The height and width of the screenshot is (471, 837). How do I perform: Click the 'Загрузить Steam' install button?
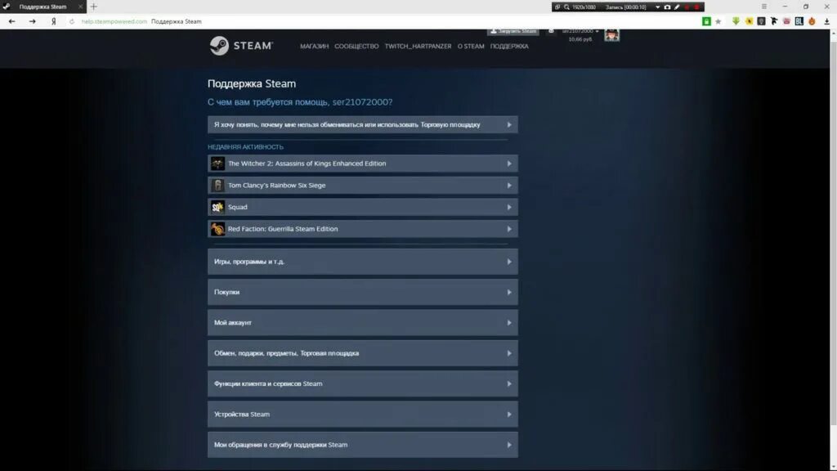pyautogui.click(x=513, y=32)
